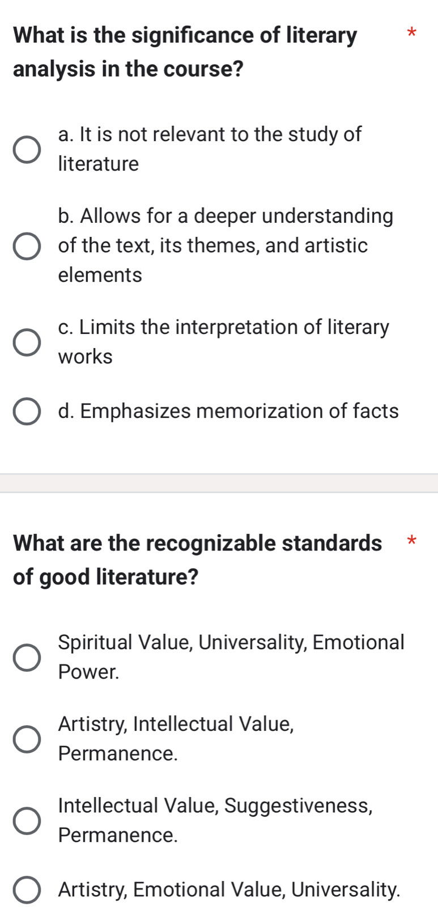This screenshot has height=919, width=438.
Task: Select "Emphasizes memorization of facts" radio button
Action: 27,412
